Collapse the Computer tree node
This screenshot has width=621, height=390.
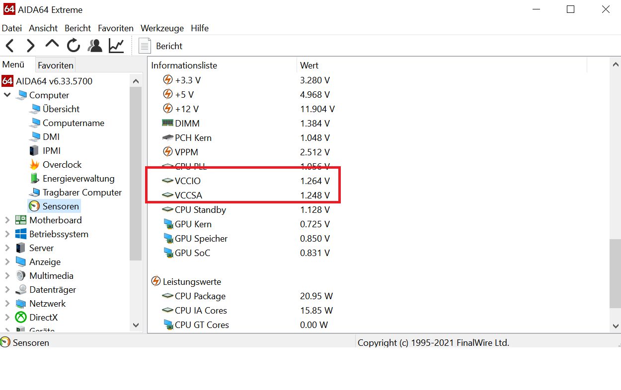[x=7, y=95]
